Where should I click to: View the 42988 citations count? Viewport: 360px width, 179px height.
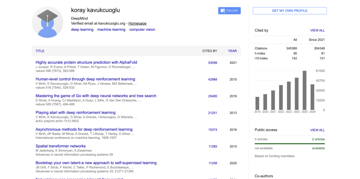click(213, 79)
